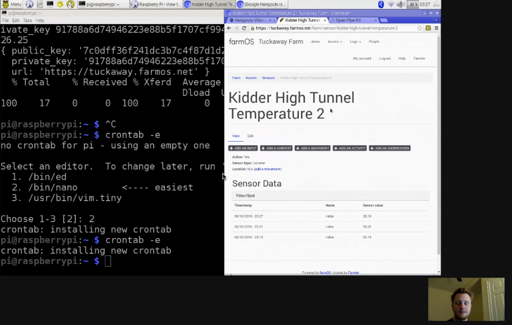Open My account link

(x=362, y=58)
